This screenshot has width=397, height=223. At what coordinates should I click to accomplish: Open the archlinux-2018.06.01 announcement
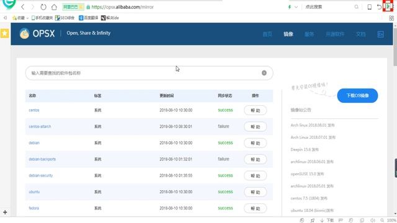coord(312,162)
